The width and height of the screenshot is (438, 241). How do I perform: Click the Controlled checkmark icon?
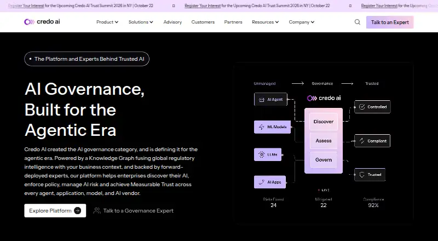[x=362, y=107]
